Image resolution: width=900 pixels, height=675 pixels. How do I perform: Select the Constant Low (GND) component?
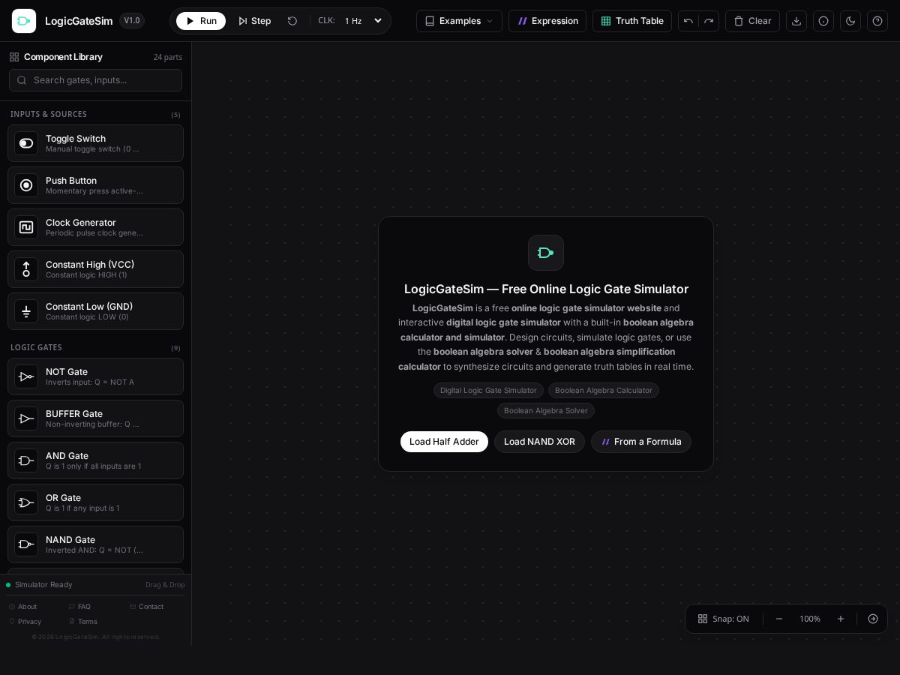pos(95,311)
